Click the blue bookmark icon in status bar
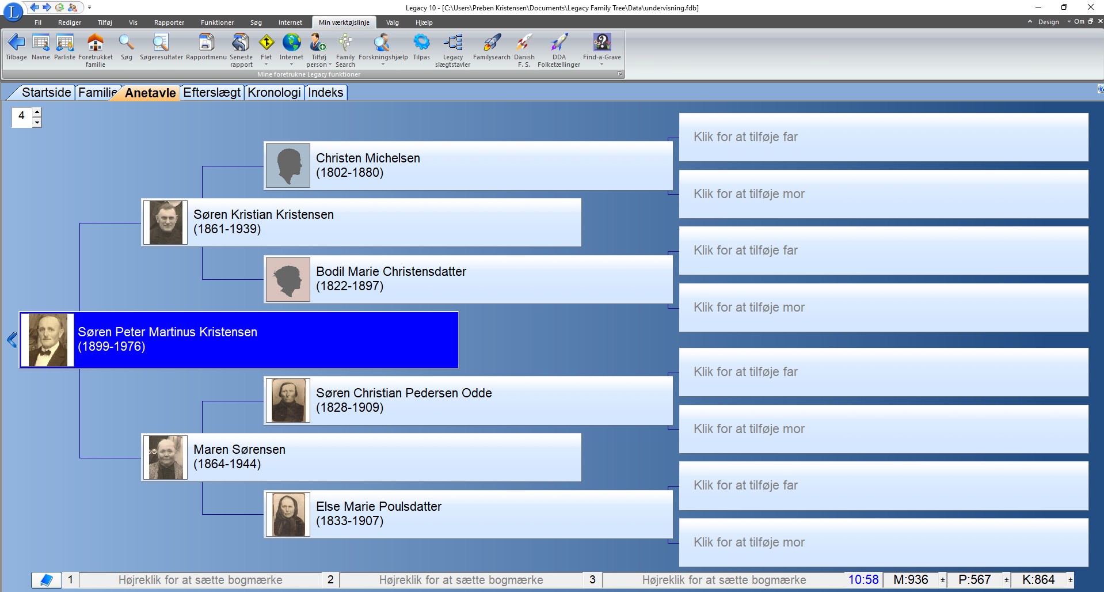 pyautogui.click(x=46, y=579)
